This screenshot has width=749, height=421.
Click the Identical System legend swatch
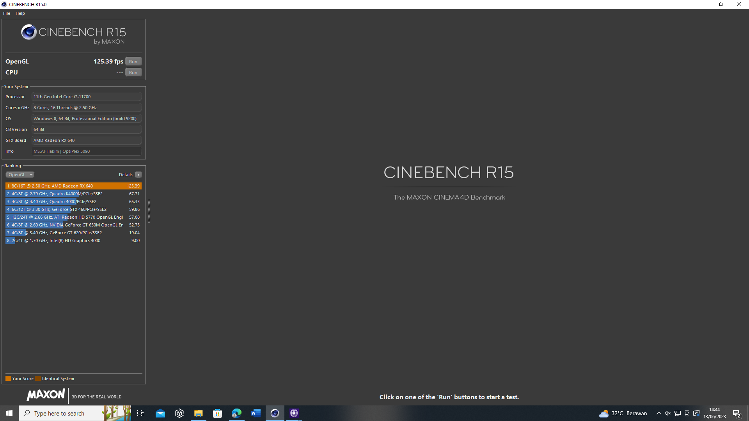coord(38,379)
